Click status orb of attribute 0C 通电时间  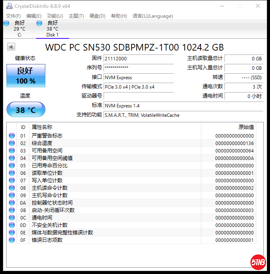coord(12,218)
